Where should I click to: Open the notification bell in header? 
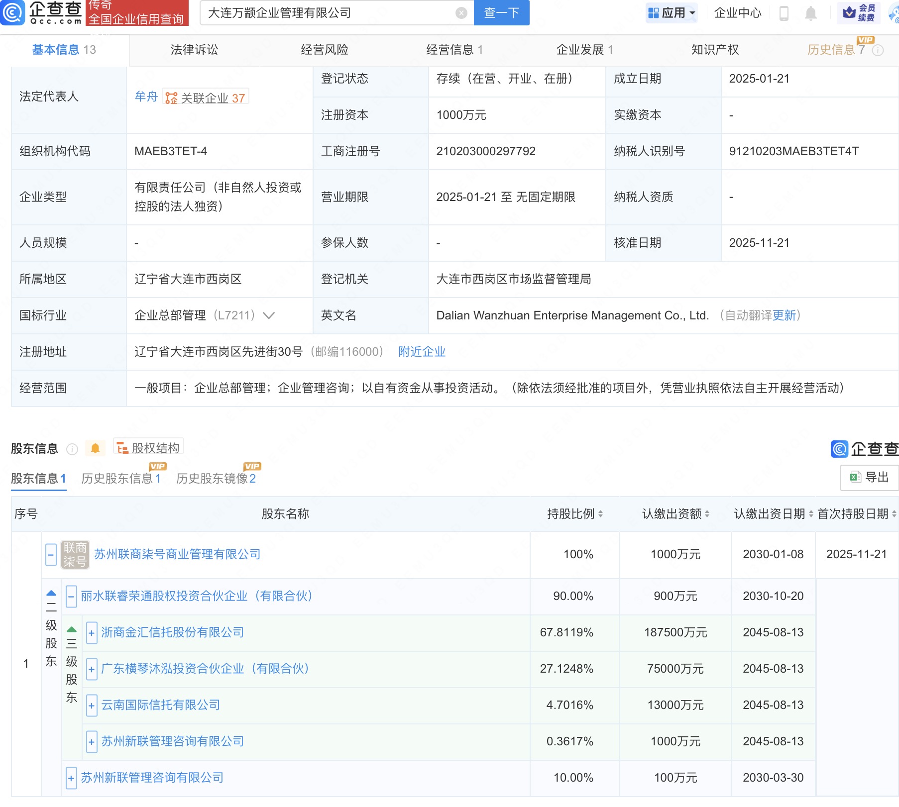tap(810, 13)
